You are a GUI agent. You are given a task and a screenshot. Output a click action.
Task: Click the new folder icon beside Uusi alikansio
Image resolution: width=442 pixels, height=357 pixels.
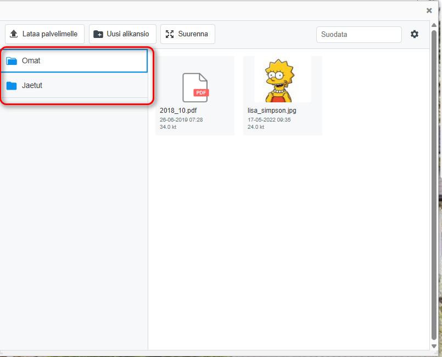pyautogui.click(x=98, y=34)
